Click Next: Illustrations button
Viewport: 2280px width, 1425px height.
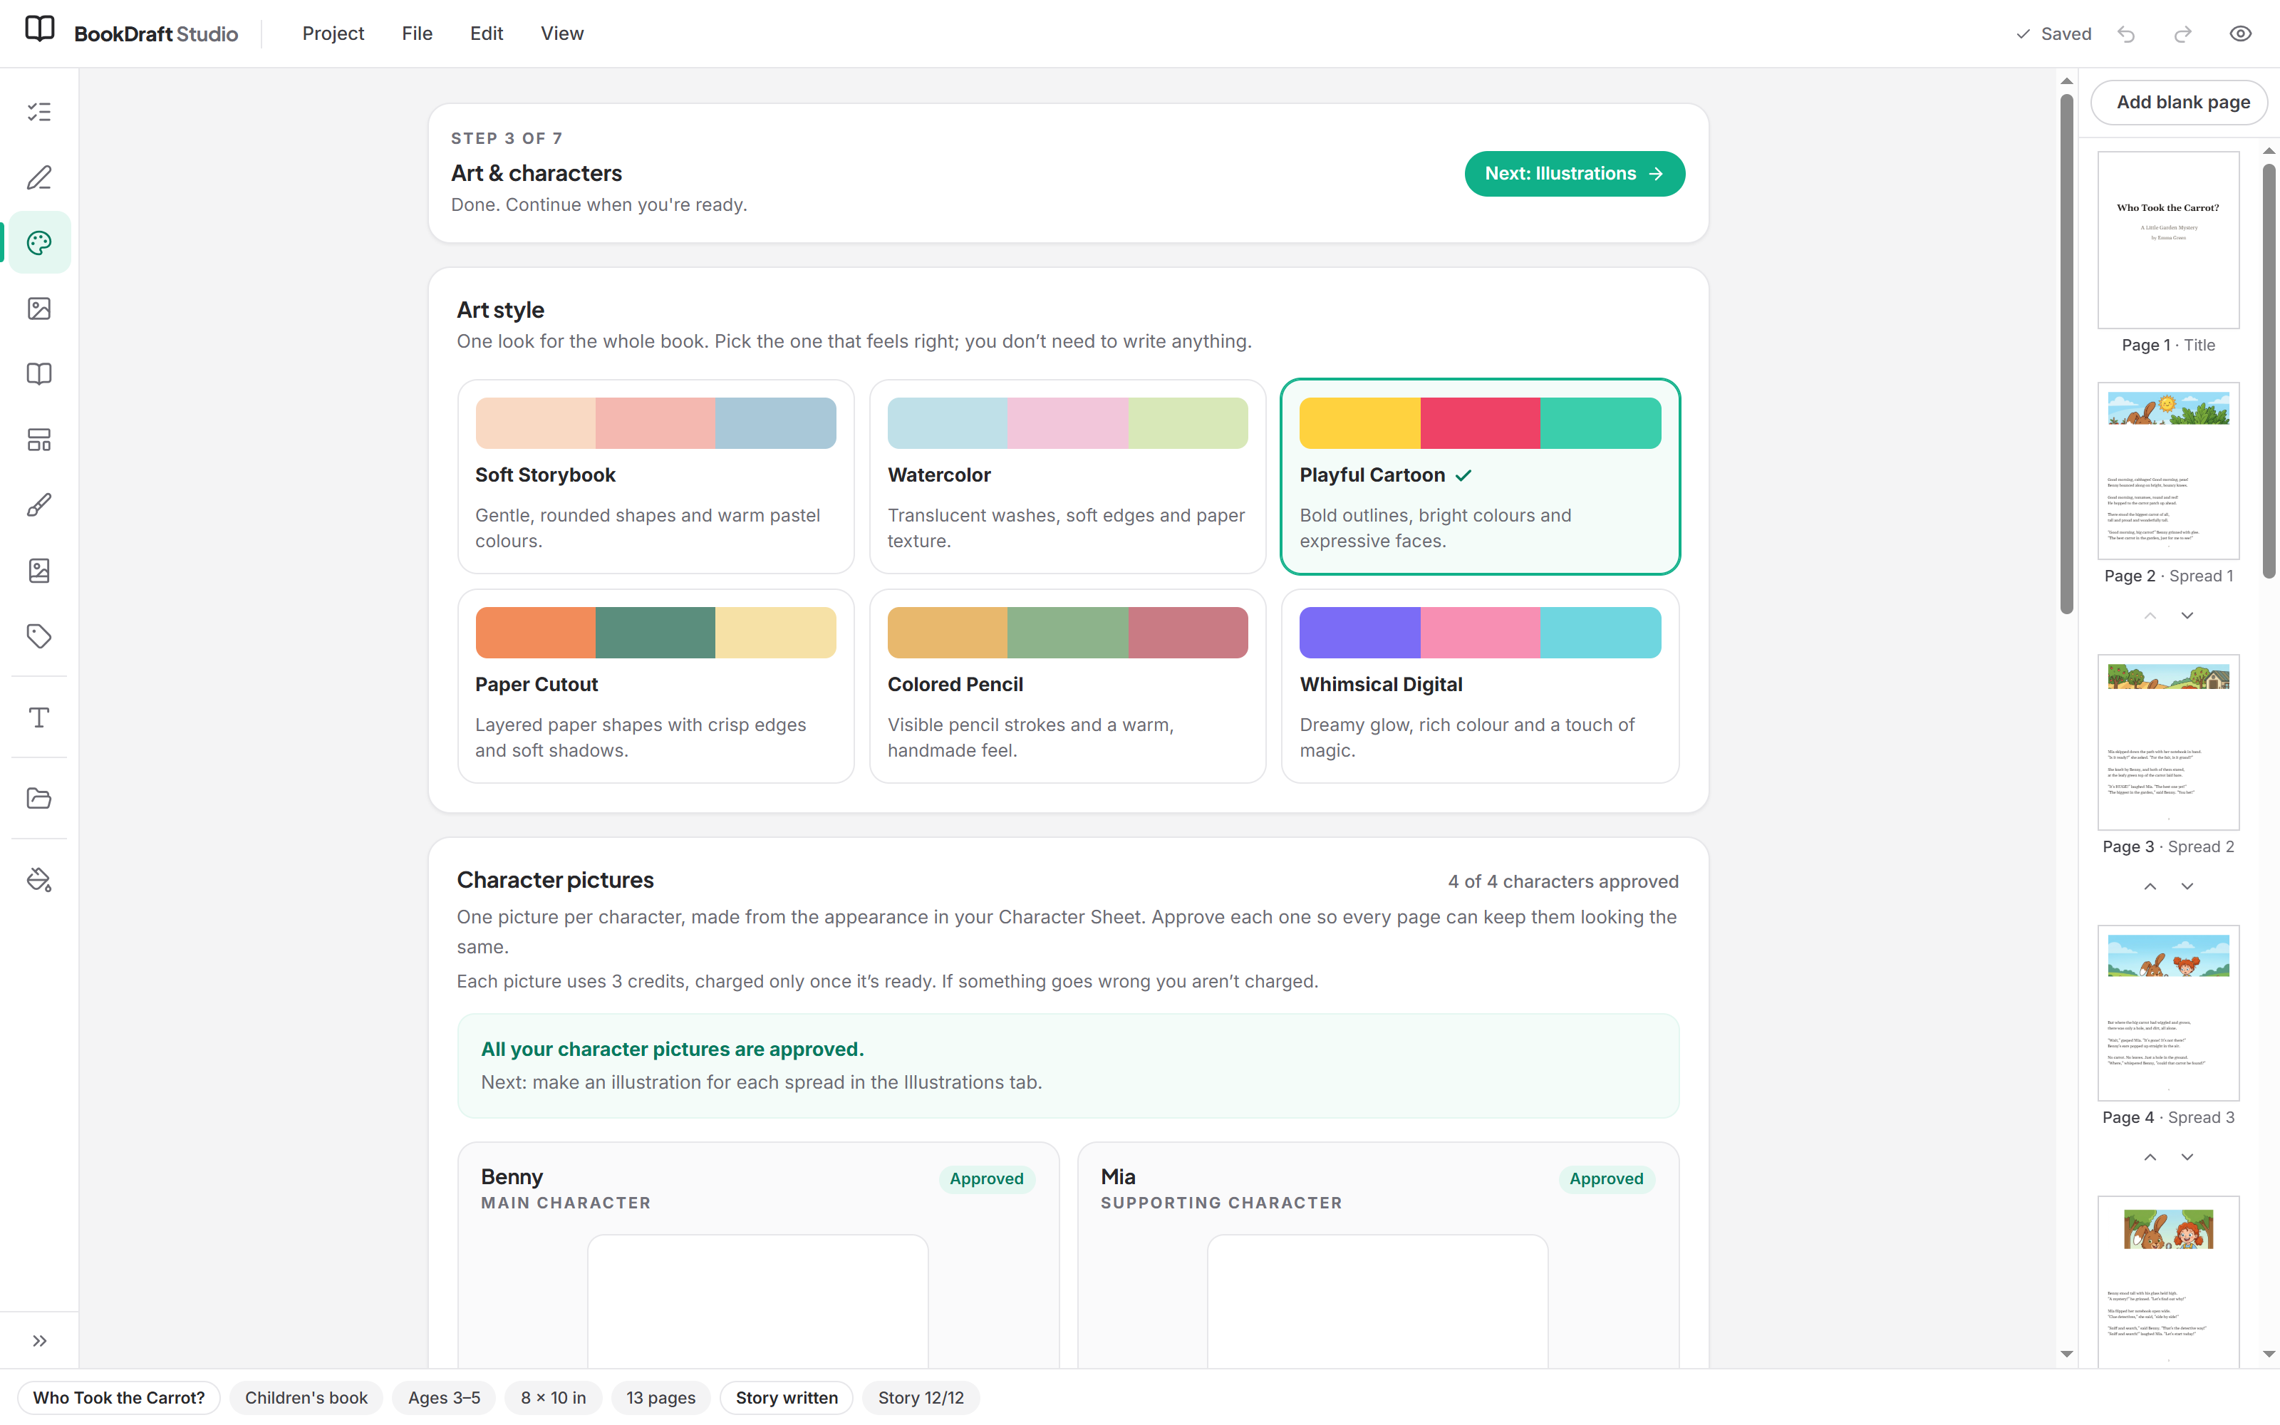(1575, 173)
